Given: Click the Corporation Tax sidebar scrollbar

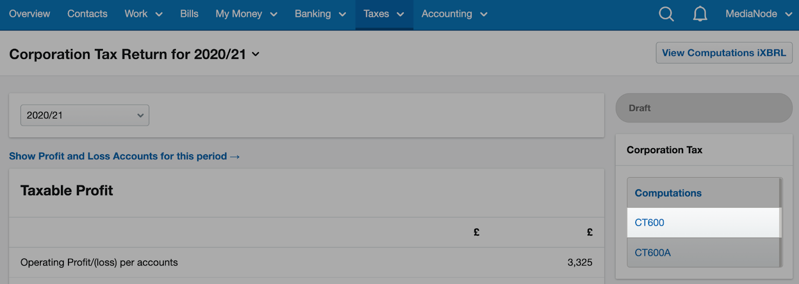Looking at the screenshot, I should [781, 222].
